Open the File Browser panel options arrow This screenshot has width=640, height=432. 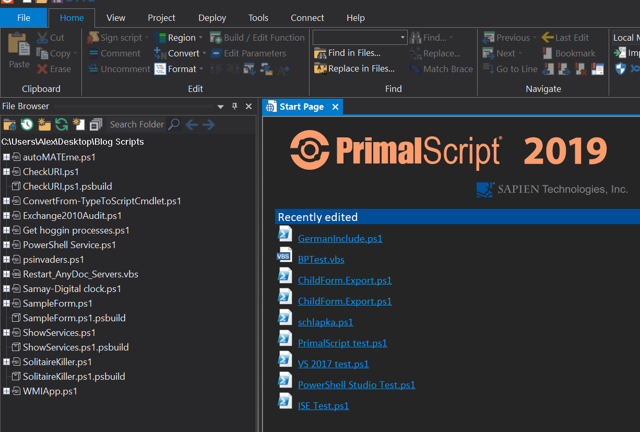coord(220,107)
